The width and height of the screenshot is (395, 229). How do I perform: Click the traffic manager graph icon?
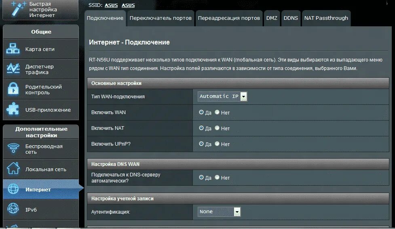(x=13, y=69)
